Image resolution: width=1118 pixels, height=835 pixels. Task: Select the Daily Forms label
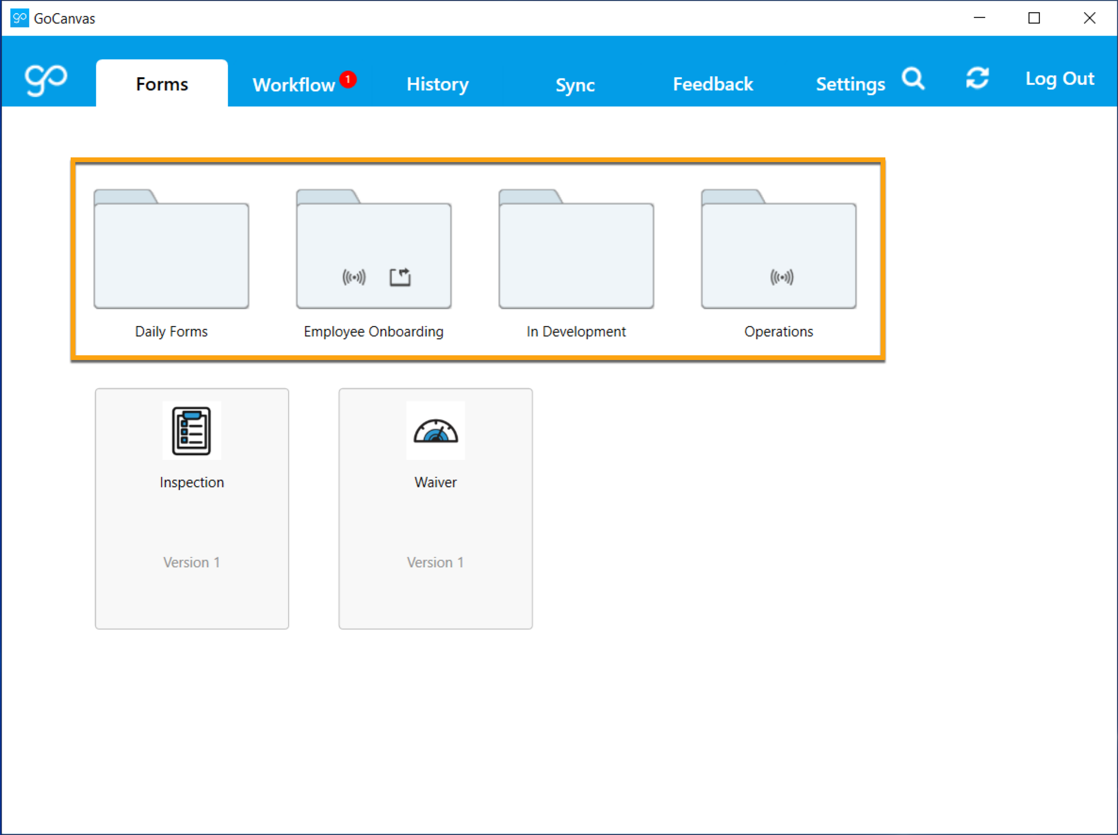[x=171, y=332]
